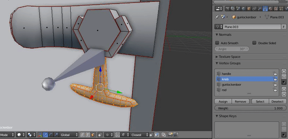Screen dimensions: 288x139
Task: Open the World properties globe tab
Action: (x=244, y=8)
